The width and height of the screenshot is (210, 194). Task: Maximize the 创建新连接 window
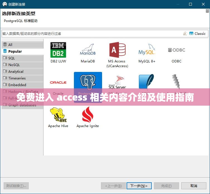click(190, 4)
